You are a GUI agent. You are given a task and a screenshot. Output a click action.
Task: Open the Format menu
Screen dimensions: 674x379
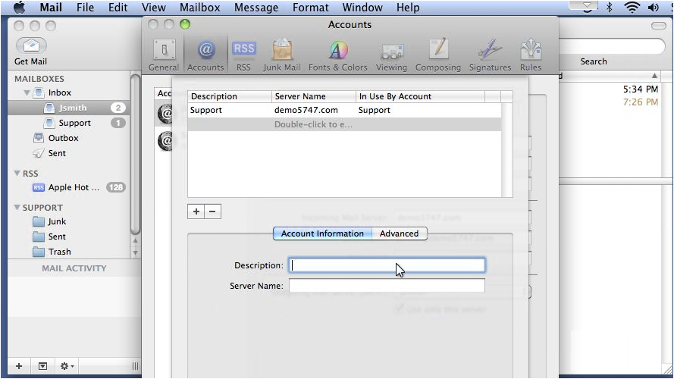click(310, 8)
